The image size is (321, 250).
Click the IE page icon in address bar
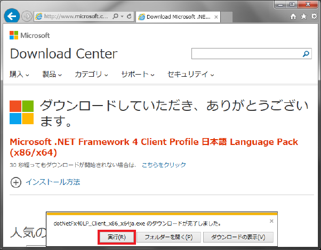39,17
